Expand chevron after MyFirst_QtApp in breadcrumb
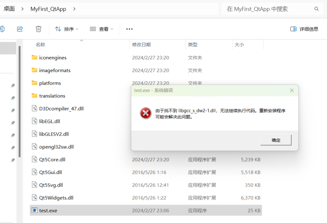This screenshot has height=223, width=327. pos(74,9)
